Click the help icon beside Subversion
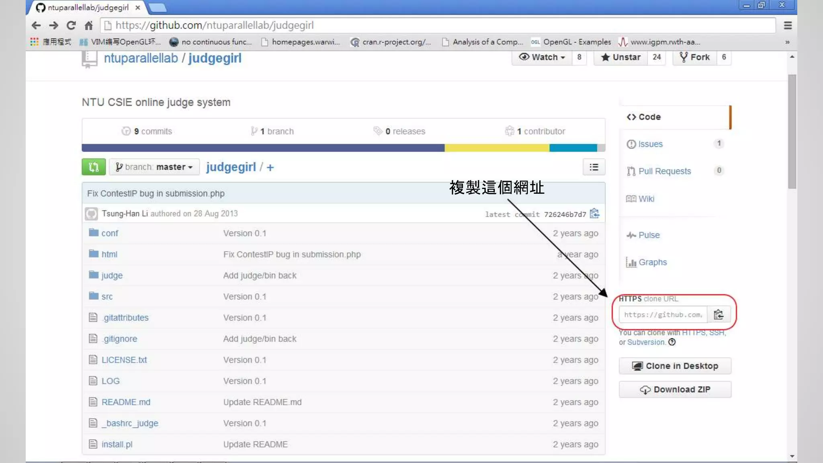This screenshot has width=823, height=463. [672, 342]
